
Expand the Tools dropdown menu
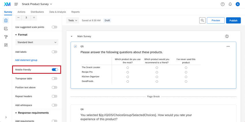click(x=73, y=21)
